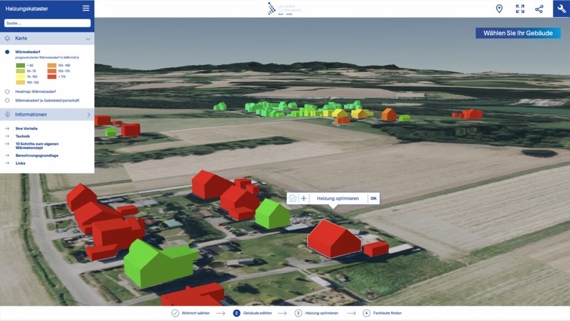Open the hamburger menu in Heizungskataster header
Screen dimensions: 570x321
coord(86,8)
